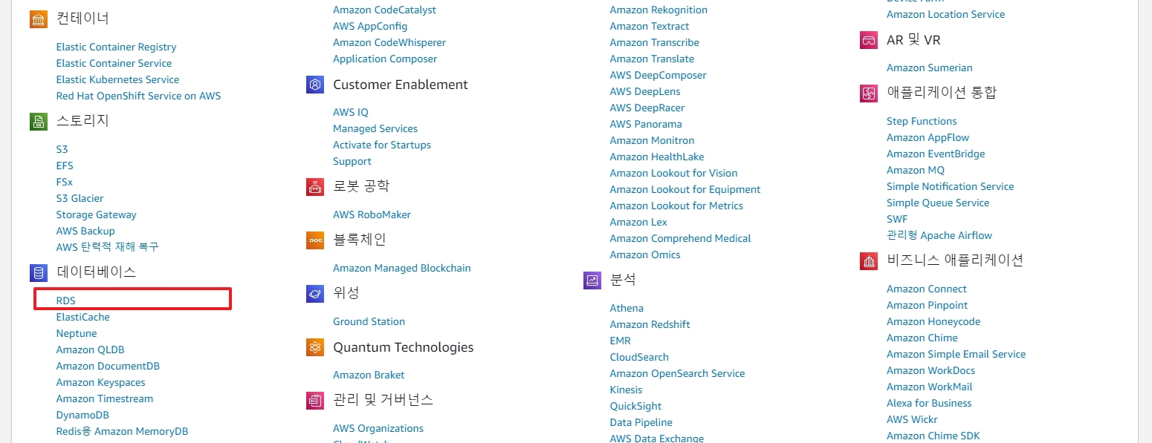
Task: Open Amazon Simple Email Service
Action: (x=957, y=354)
